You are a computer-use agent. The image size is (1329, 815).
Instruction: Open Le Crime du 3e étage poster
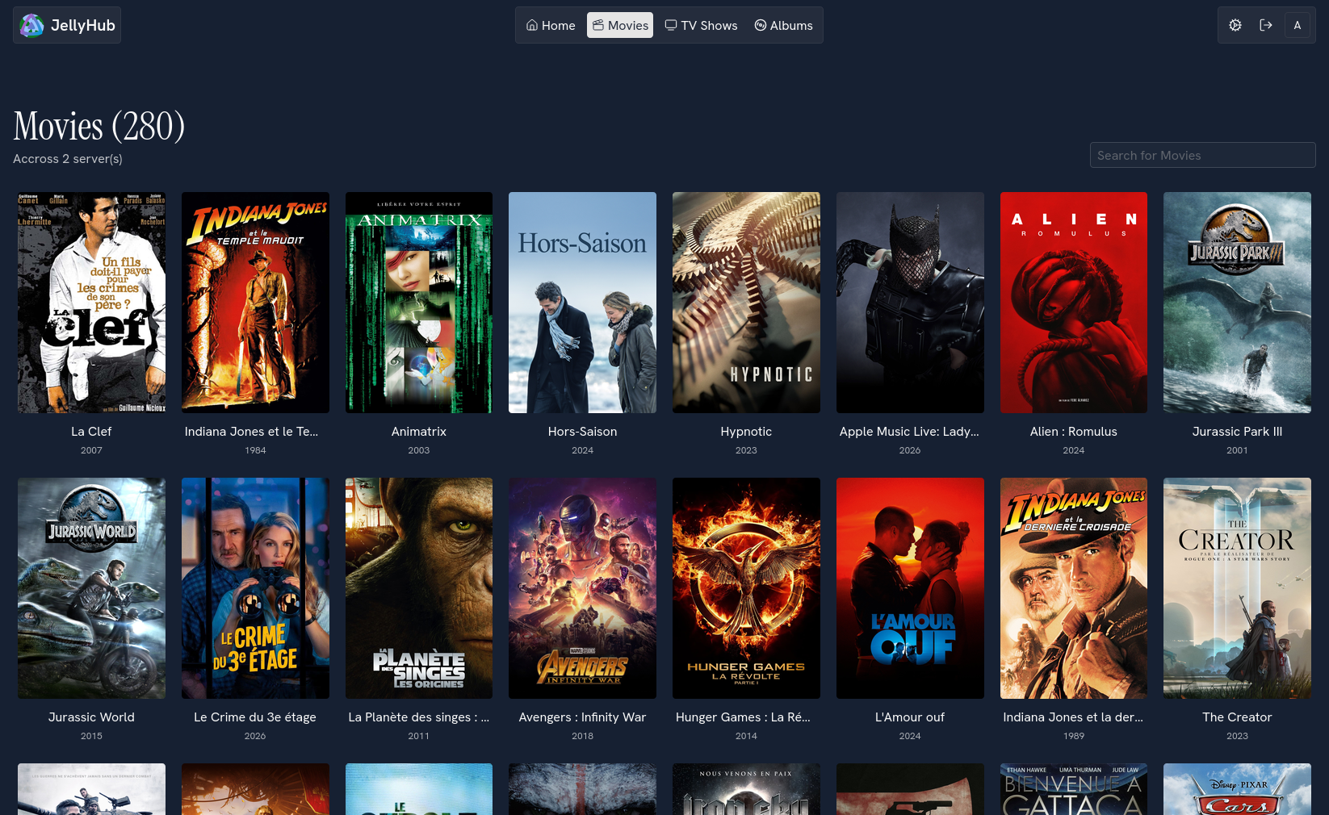coord(255,588)
